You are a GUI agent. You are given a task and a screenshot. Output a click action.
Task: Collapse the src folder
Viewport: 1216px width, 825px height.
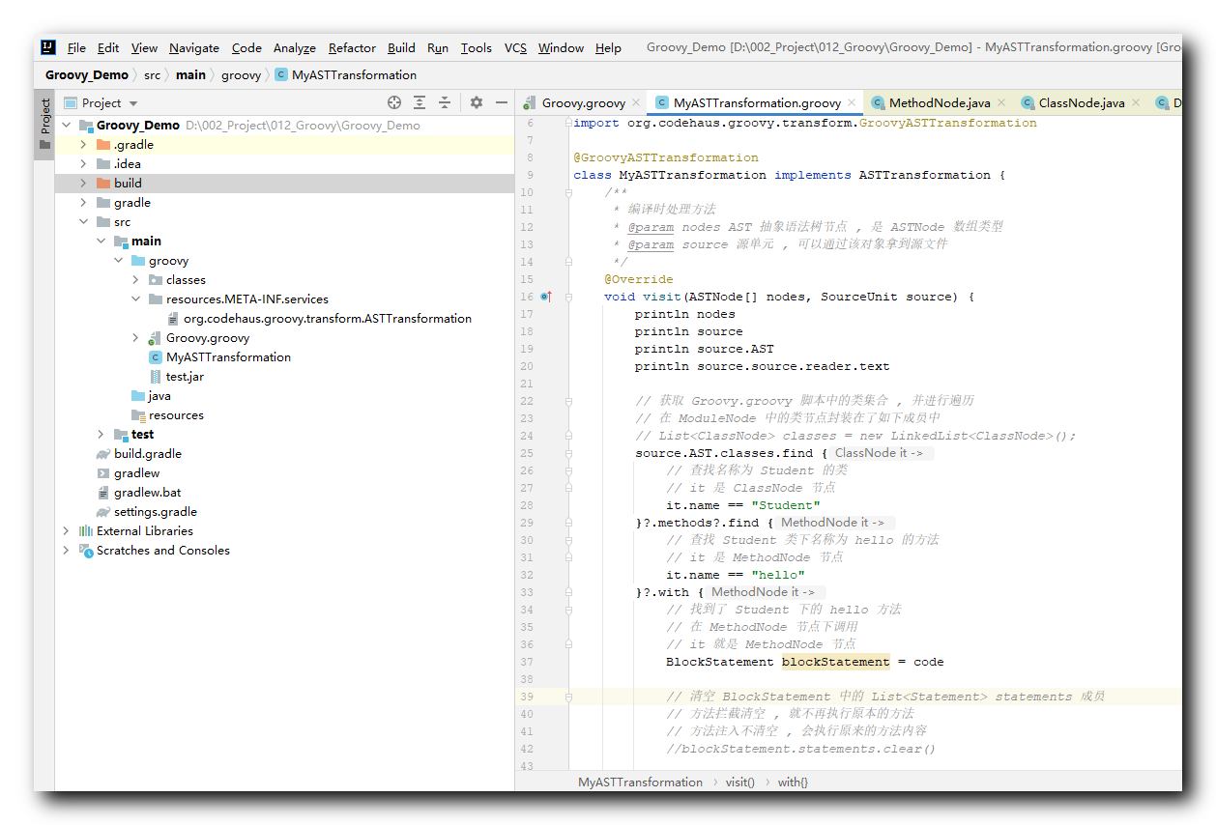[83, 221]
